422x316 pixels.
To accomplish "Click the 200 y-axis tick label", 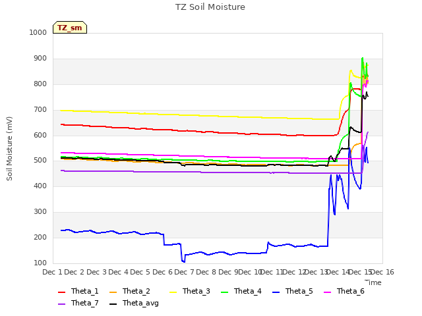I will pyautogui.click(x=40, y=237).
